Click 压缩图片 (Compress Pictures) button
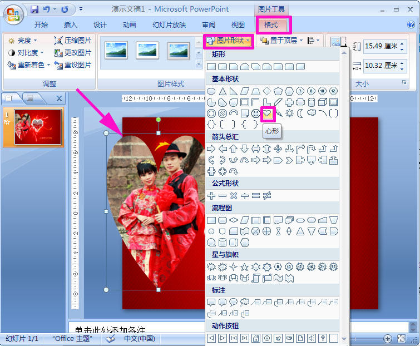Screen dimensions: 420x346 [x=73, y=41]
